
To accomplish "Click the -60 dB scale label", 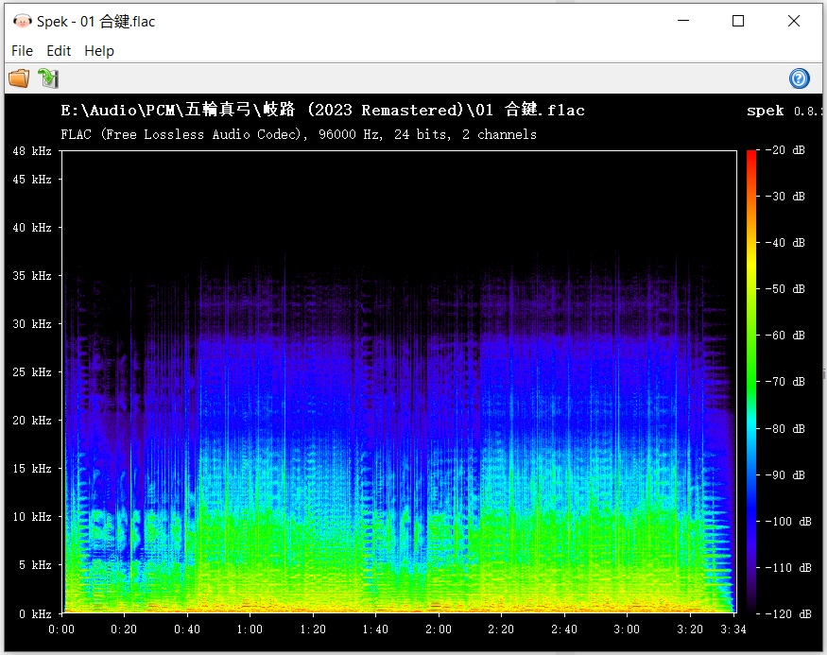I will tap(784, 336).
